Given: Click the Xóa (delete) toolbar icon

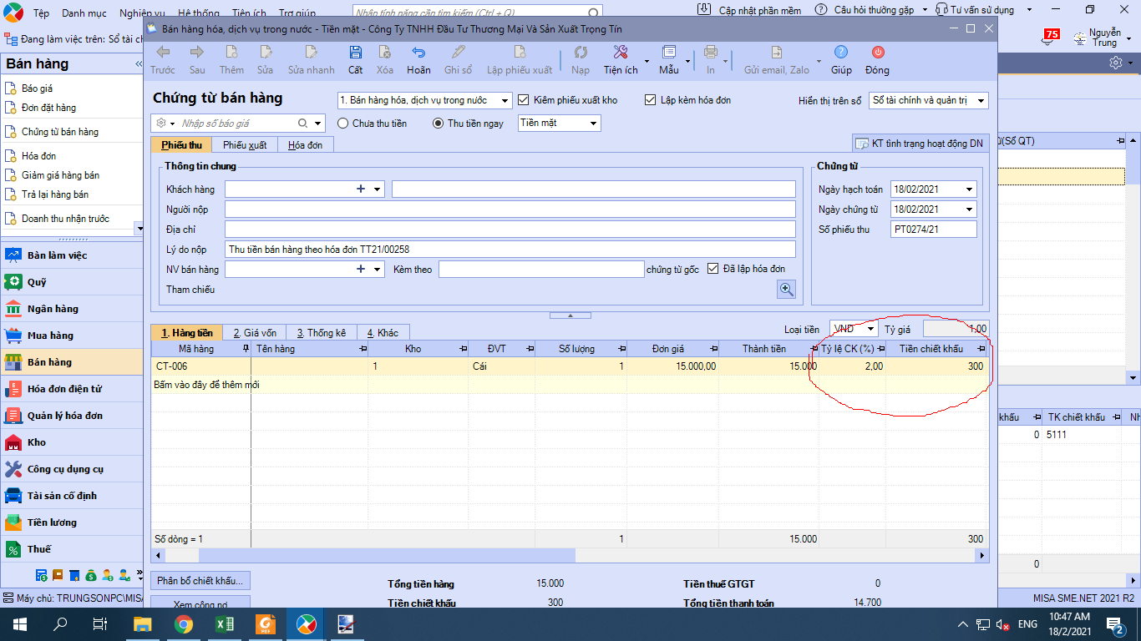Looking at the screenshot, I should tap(384, 52).
